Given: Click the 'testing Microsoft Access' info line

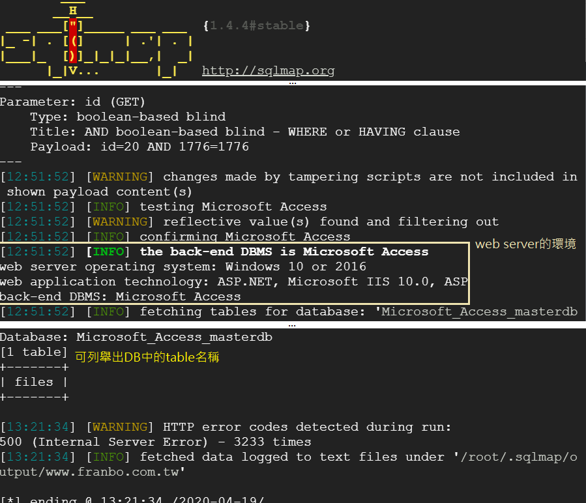Looking at the screenshot, I should pyautogui.click(x=164, y=207).
